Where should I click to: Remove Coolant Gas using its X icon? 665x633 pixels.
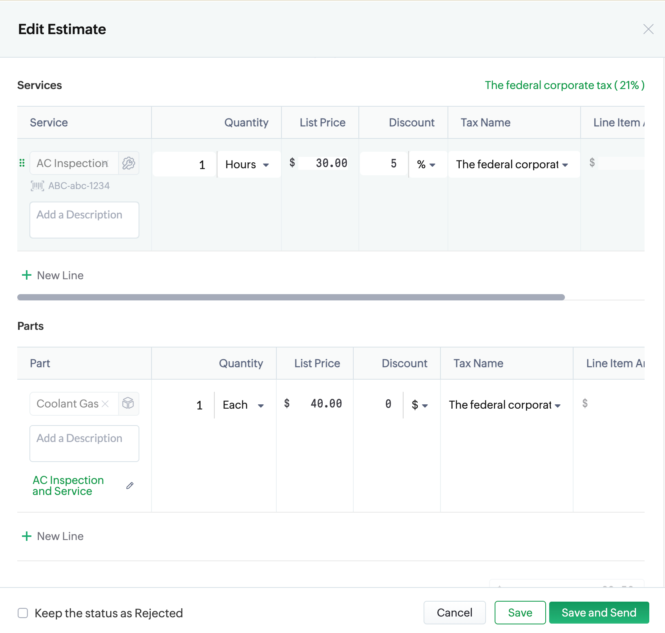coord(105,404)
